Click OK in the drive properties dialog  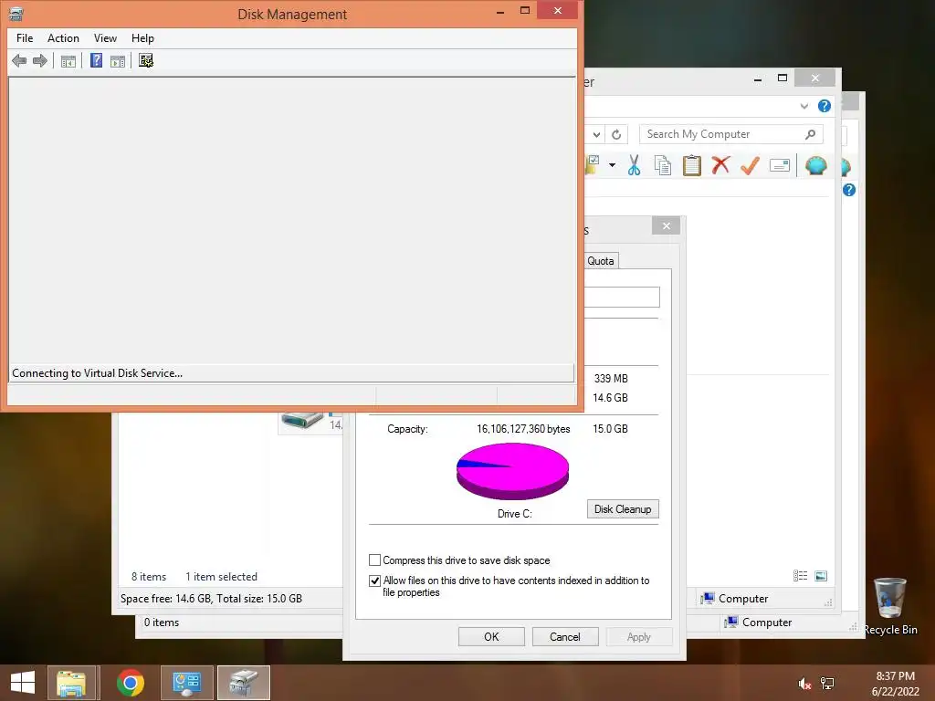491,636
